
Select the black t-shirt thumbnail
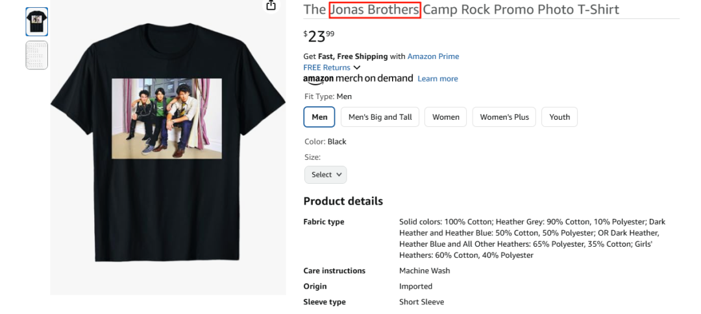click(x=36, y=22)
